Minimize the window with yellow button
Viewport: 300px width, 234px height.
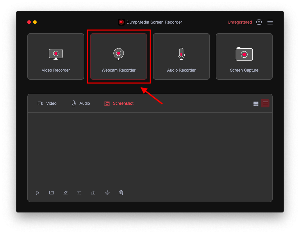(35, 22)
